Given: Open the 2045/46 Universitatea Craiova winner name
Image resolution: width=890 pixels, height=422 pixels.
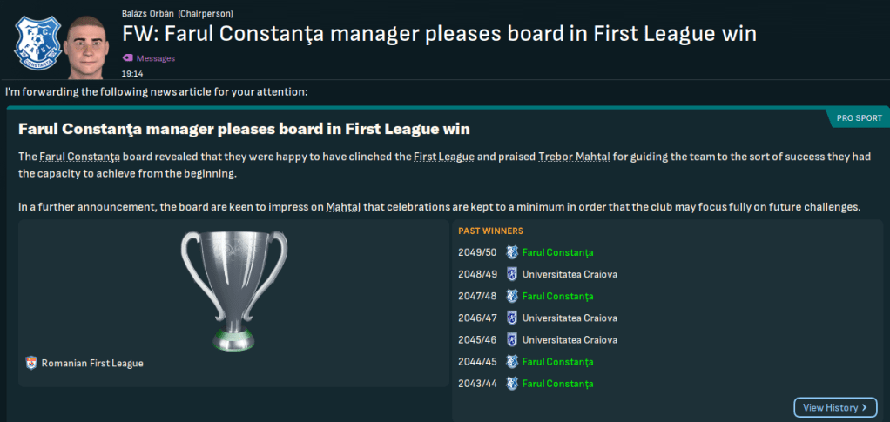Looking at the screenshot, I should point(570,339).
